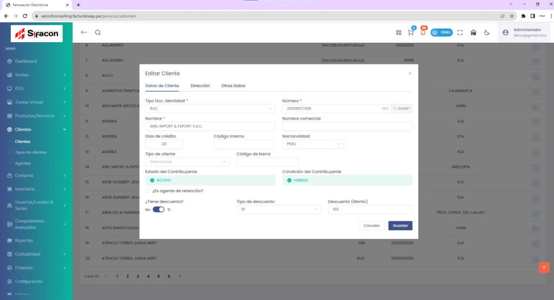Switch to the Dirección tab

tap(200, 86)
